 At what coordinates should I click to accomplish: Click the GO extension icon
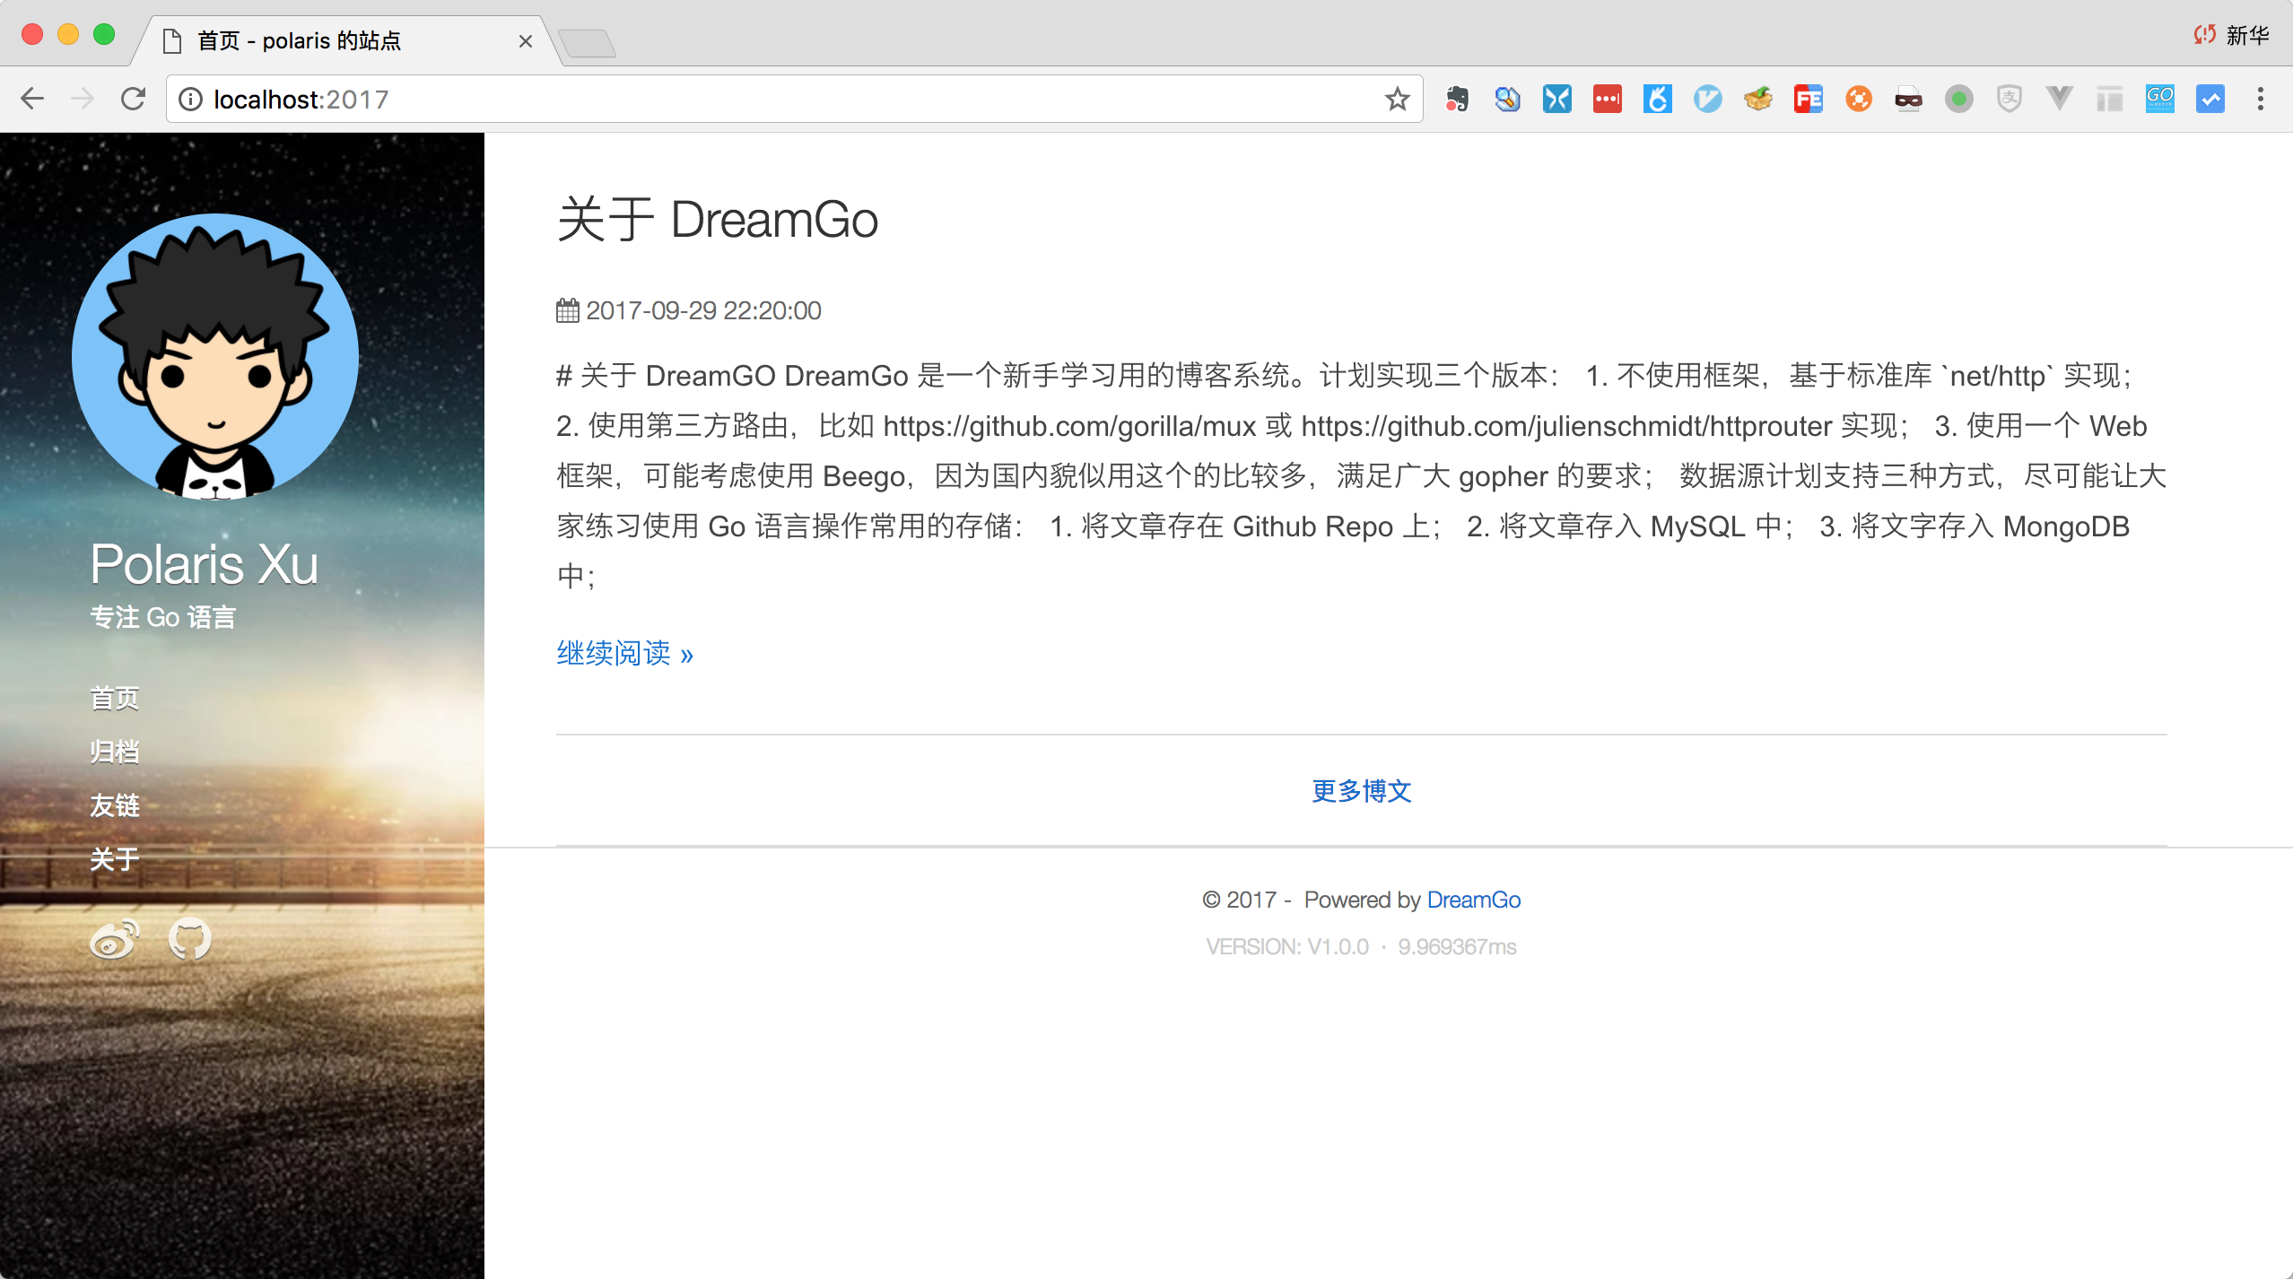tap(2160, 99)
